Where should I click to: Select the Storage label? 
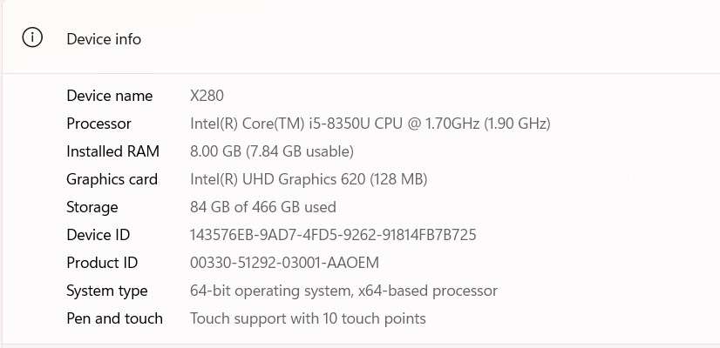(x=92, y=208)
